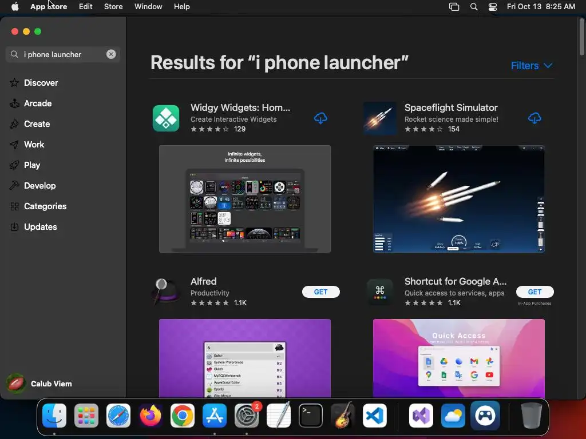Click the Widgy Widgets app icon
The image size is (586, 439).
click(166, 118)
